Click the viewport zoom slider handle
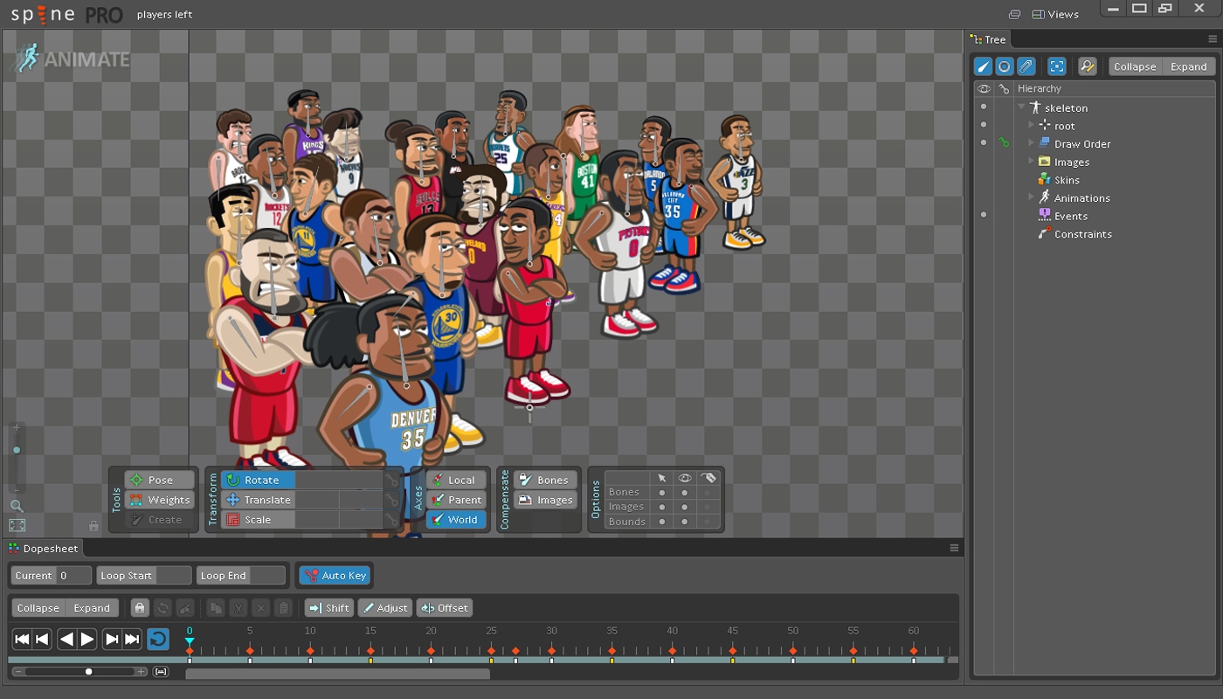 tap(17, 450)
